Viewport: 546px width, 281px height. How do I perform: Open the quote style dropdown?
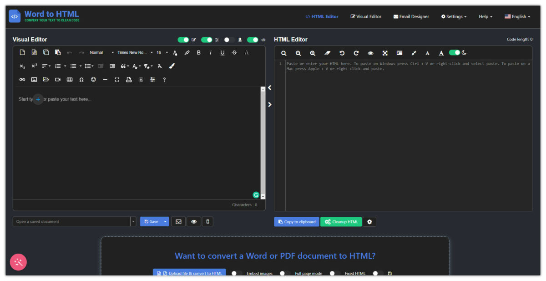coord(124,66)
